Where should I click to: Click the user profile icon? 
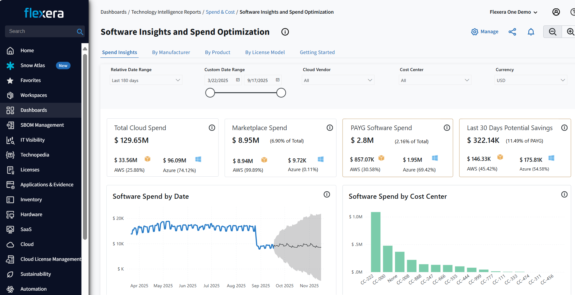coord(556,12)
